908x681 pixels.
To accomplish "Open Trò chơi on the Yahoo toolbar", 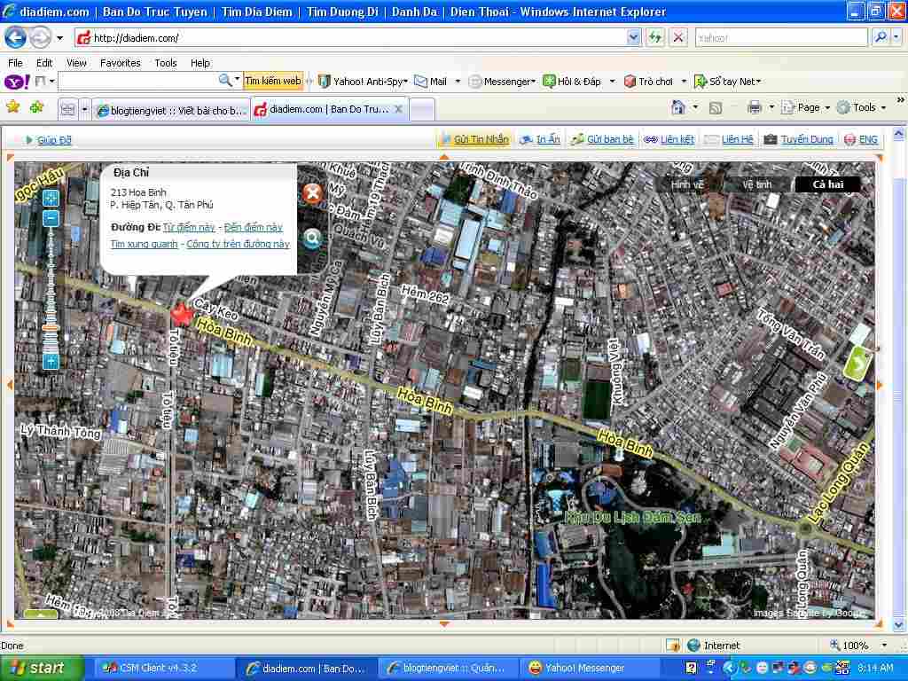I will pos(648,82).
